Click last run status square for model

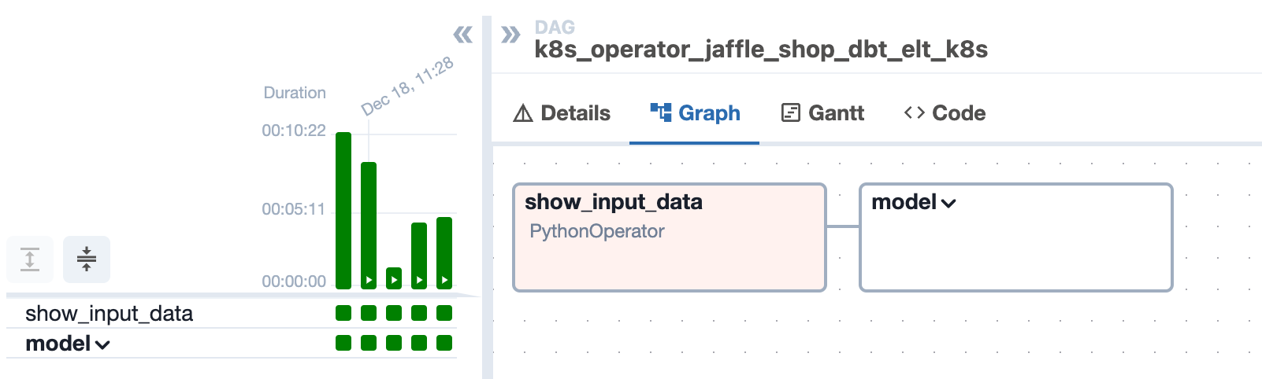(x=444, y=343)
